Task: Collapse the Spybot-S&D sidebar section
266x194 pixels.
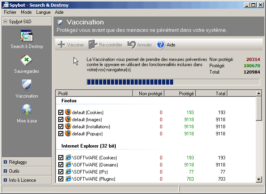Action: pos(6,22)
